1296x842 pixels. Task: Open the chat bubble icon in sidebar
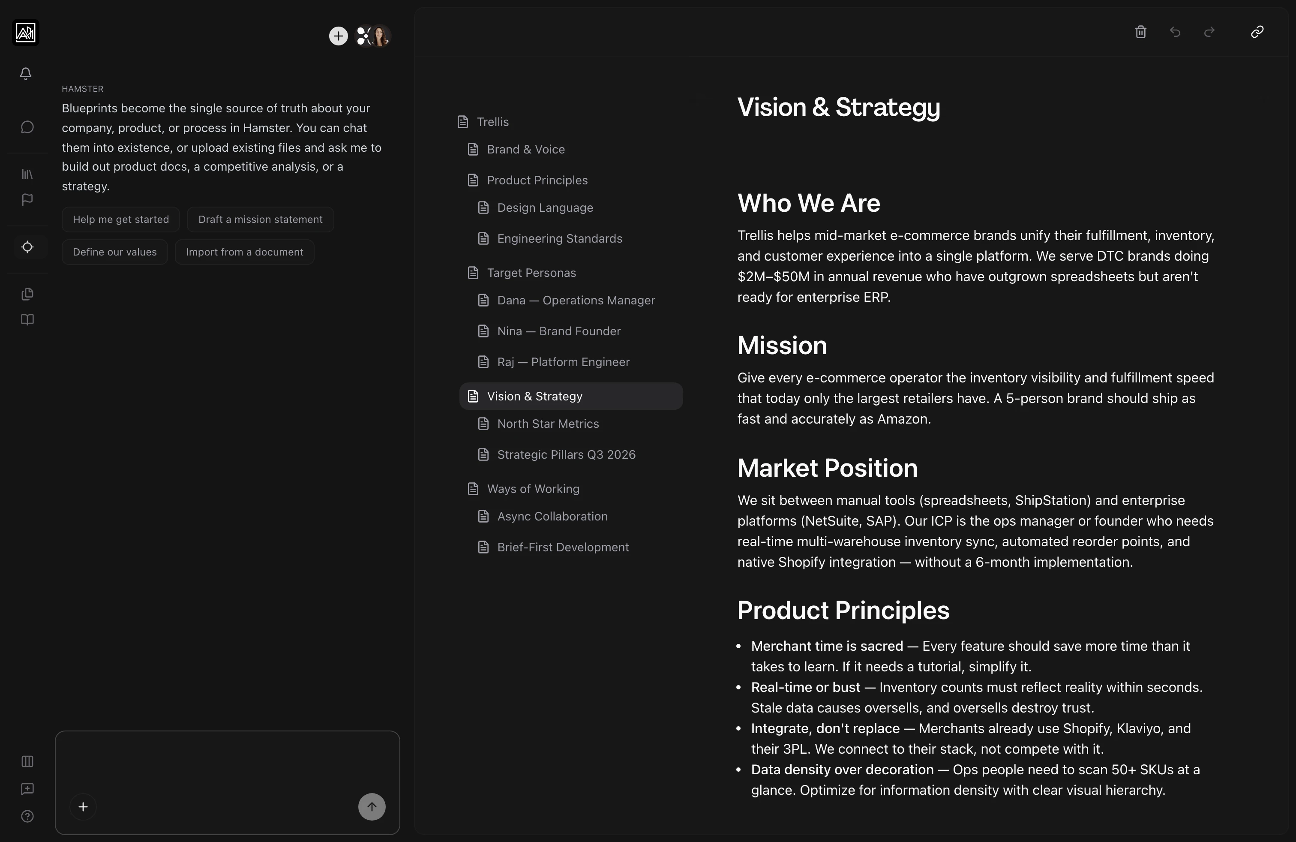[x=27, y=127]
